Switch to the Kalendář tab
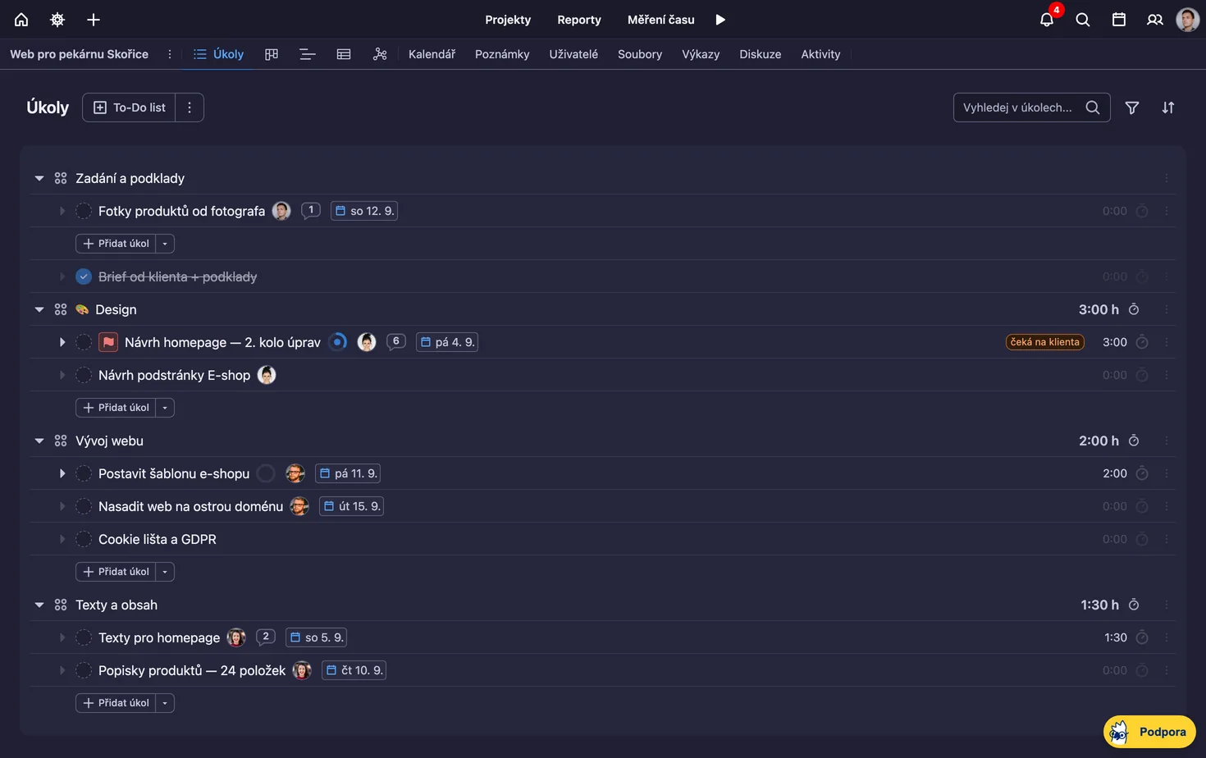 [432, 54]
